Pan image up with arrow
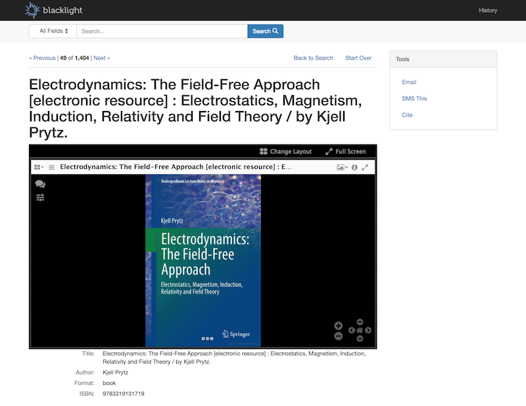Viewport: 526px width, 406px height. 360,322
